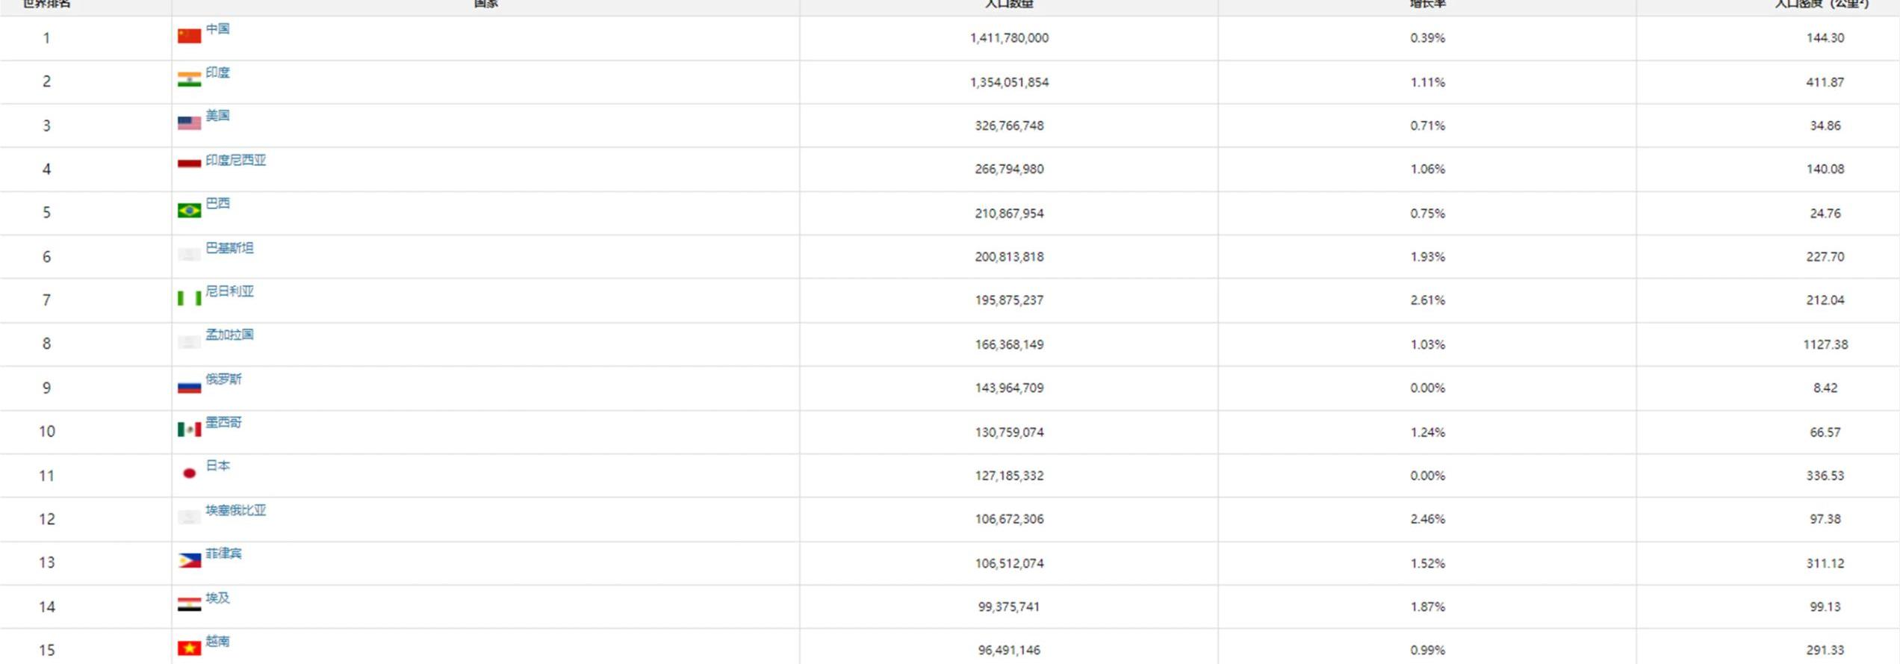
Task: Open the 俄罗斯 country link
Action: (223, 379)
